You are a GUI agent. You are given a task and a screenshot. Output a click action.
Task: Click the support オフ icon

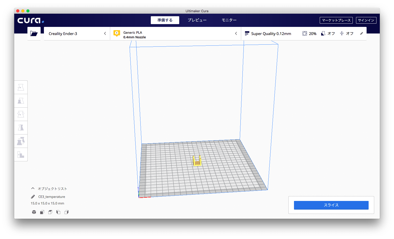tap(323, 33)
